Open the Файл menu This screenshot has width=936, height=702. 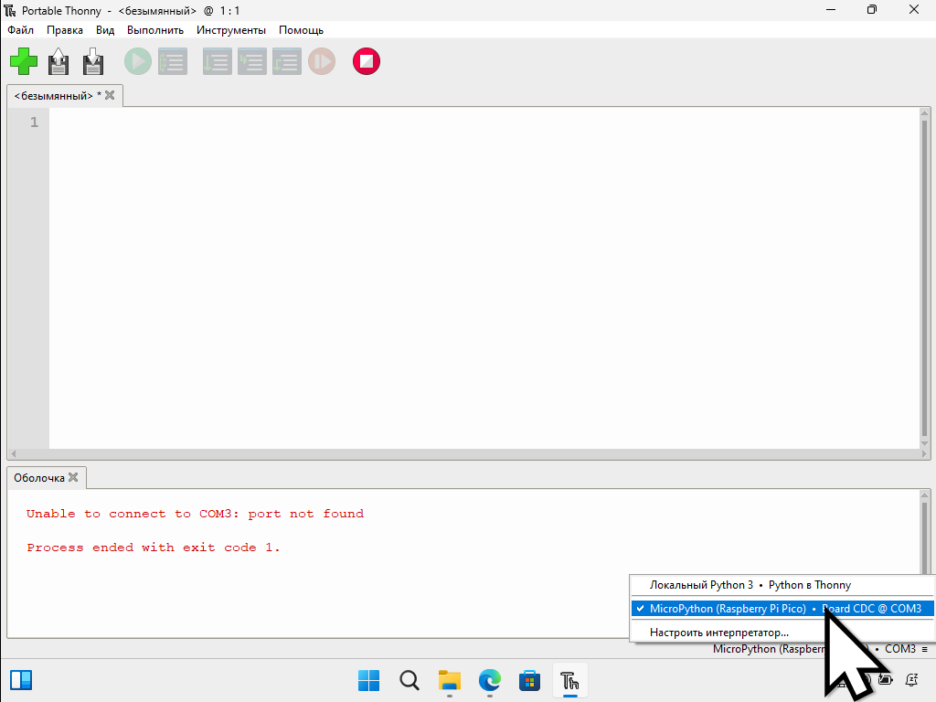(x=20, y=30)
